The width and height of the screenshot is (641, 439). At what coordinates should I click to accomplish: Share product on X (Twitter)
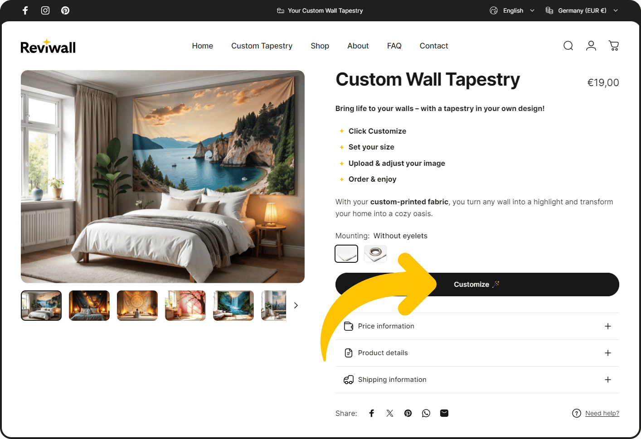tap(390, 413)
